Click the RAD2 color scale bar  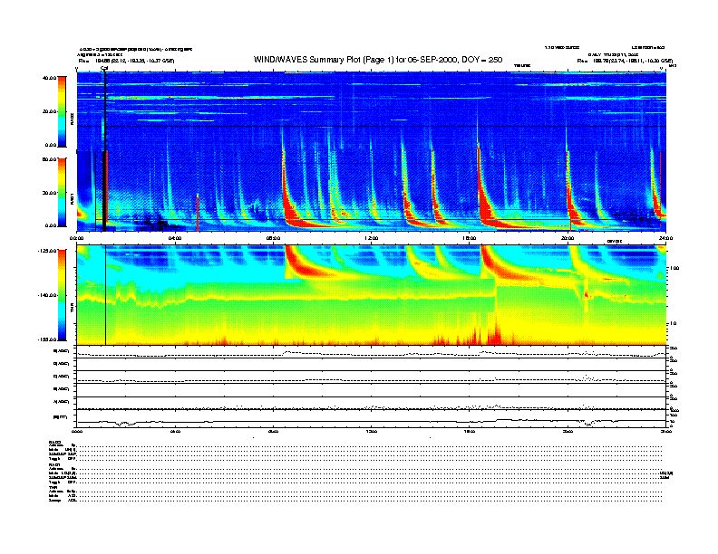coord(62,111)
